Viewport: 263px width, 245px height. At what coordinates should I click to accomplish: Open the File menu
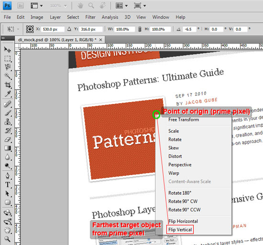pyautogui.click(x=7, y=17)
